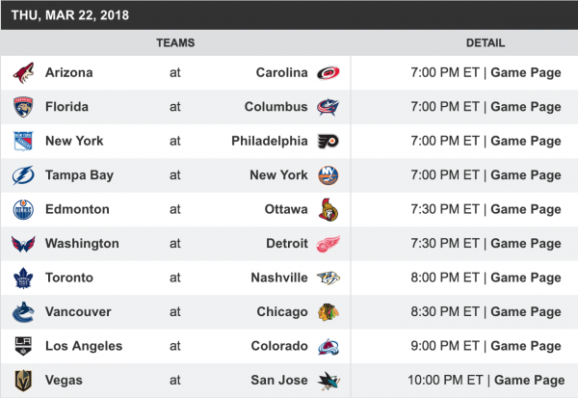578x398 pixels.
Task: Click the Detroit Red Wings logo
Action: pyautogui.click(x=328, y=244)
